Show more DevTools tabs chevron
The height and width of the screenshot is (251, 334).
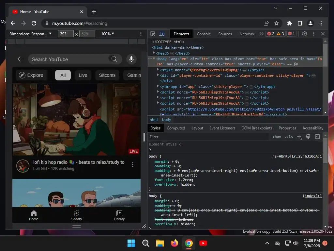click(x=261, y=34)
